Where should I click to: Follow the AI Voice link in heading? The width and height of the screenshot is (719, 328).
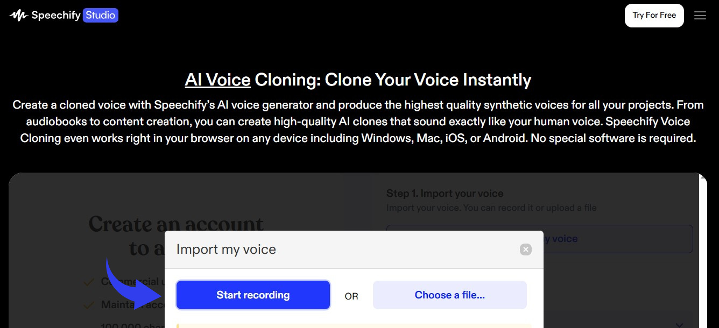[217, 80]
